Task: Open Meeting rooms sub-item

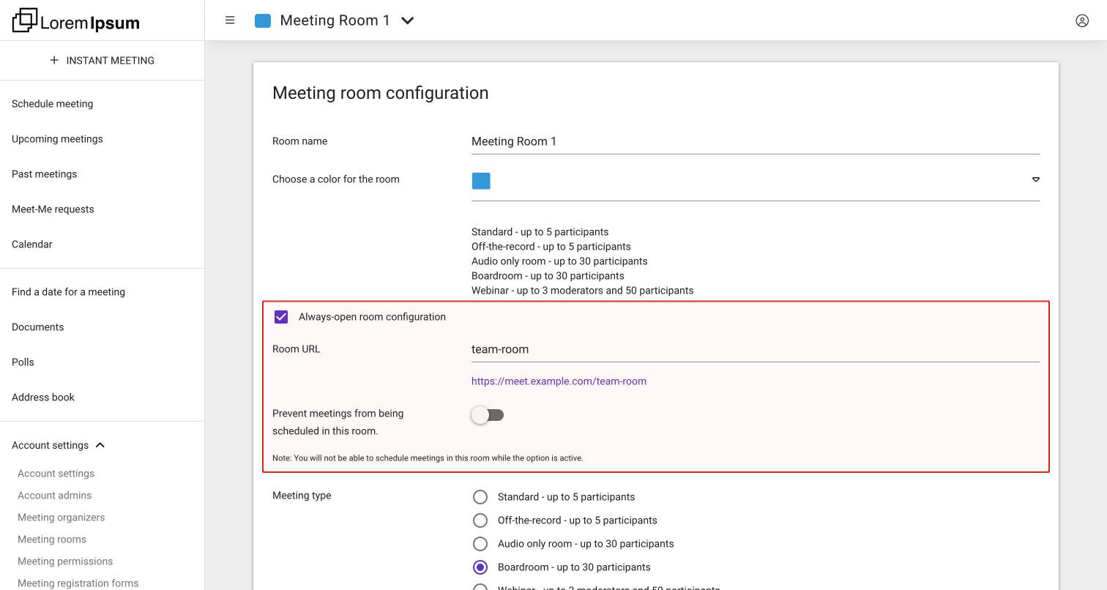Action: point(52,539)
